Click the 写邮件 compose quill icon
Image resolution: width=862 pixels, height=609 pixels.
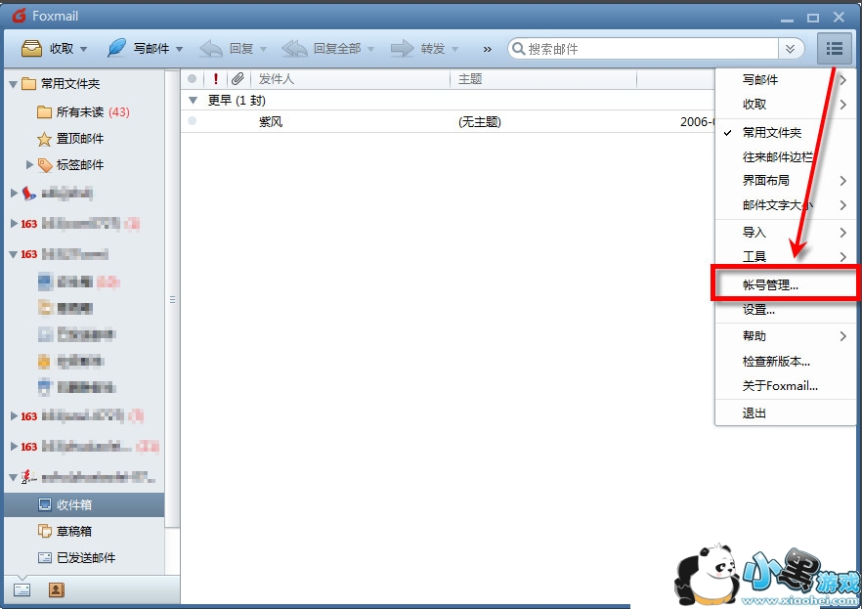click(x=116, y=48)
